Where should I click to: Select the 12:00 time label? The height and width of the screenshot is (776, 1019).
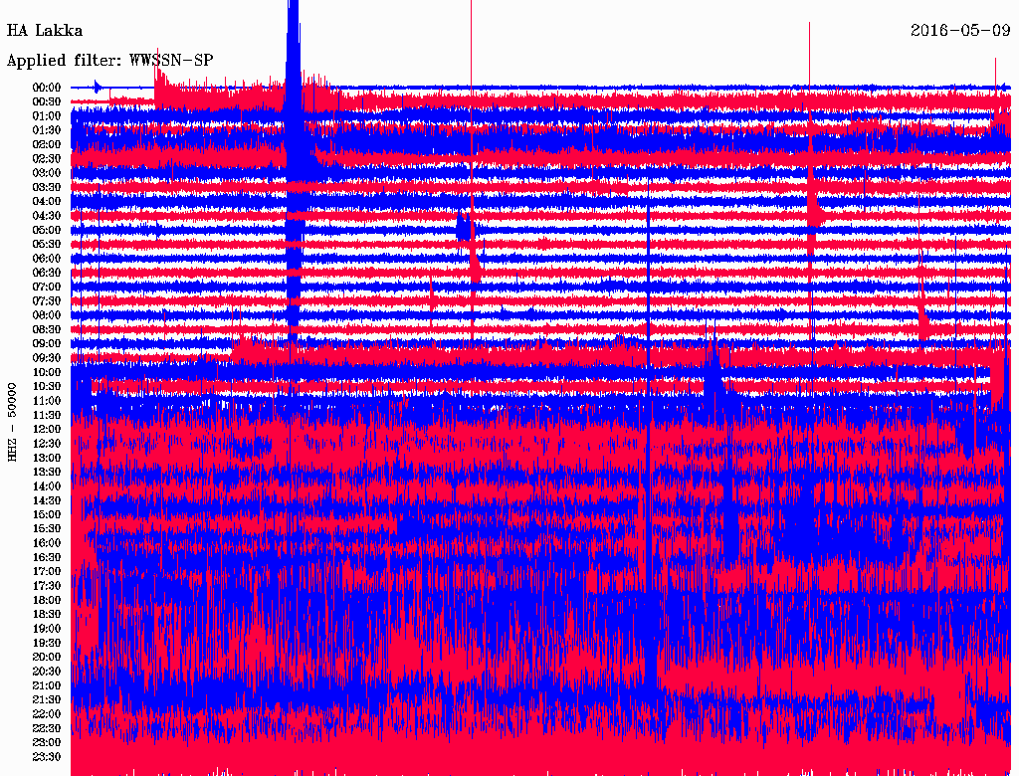pos(47,430)
